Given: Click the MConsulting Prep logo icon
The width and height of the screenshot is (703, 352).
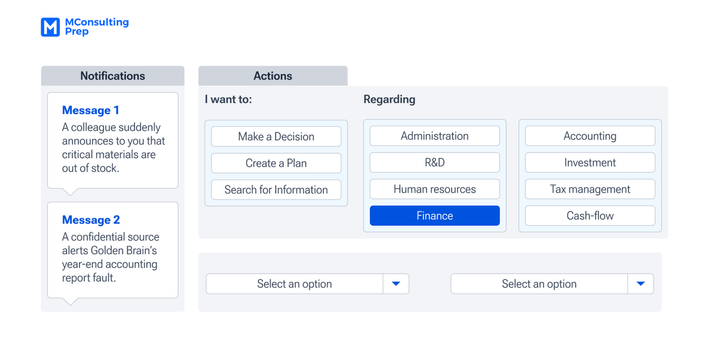Looking at the screenshot, I should [50, 27].
